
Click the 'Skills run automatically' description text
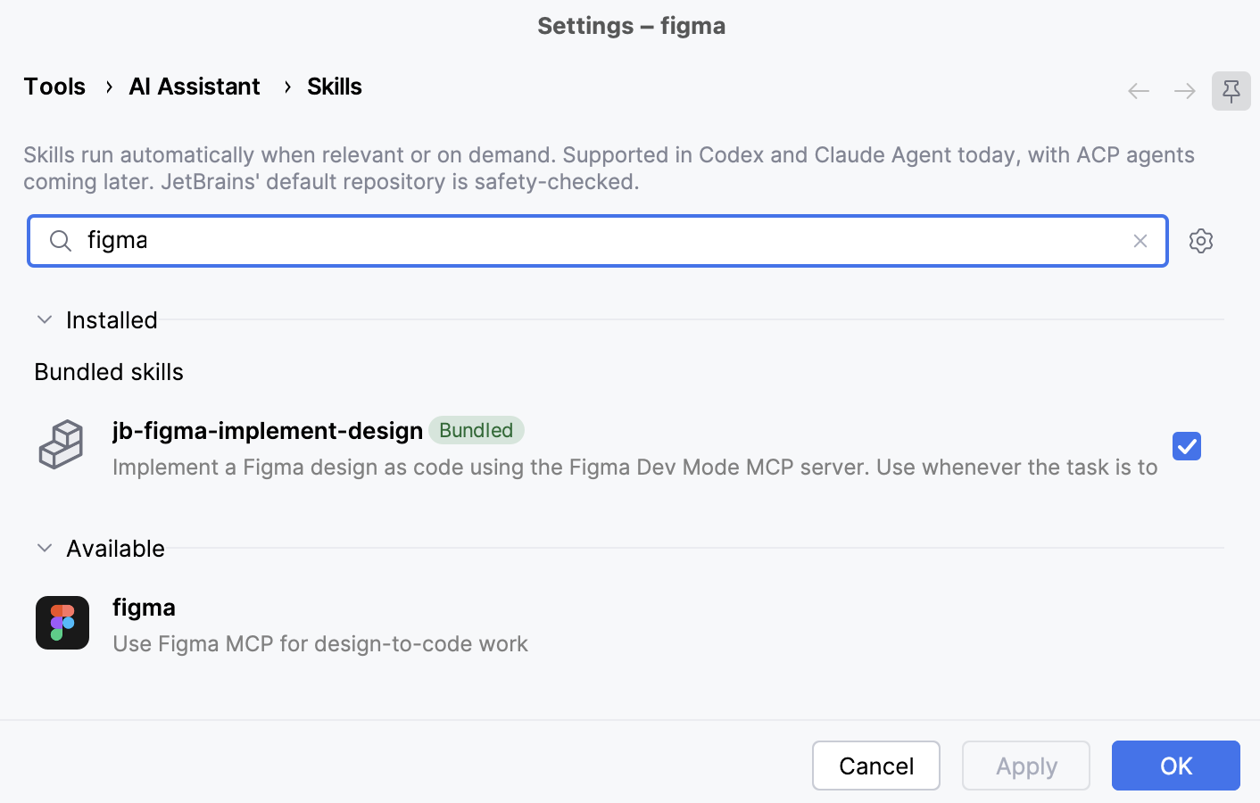coord(609,168)
